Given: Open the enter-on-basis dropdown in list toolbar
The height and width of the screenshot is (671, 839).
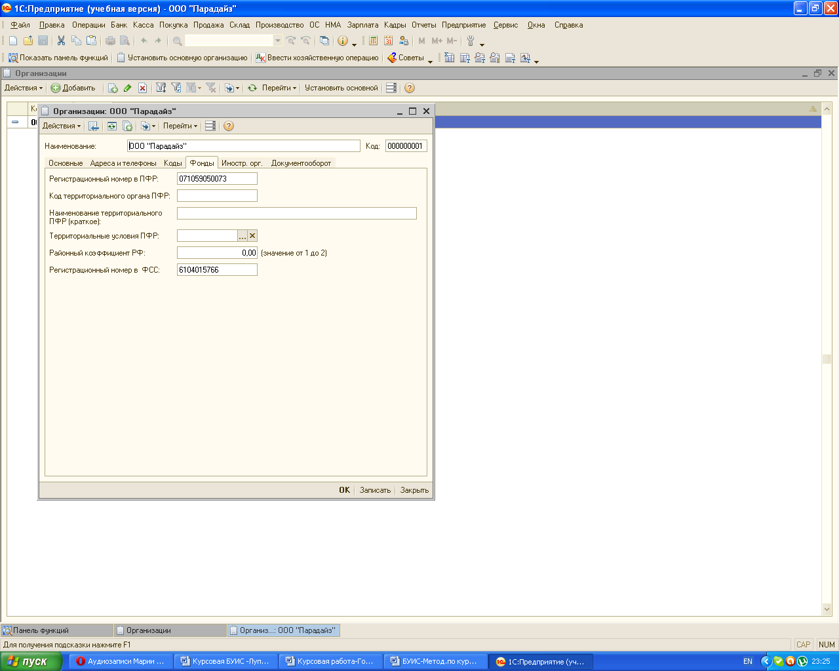Looking at the screenshot, I should pyautogui.click(x=232, y=88).
